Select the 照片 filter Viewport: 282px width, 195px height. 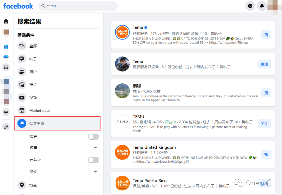[58, 85]
